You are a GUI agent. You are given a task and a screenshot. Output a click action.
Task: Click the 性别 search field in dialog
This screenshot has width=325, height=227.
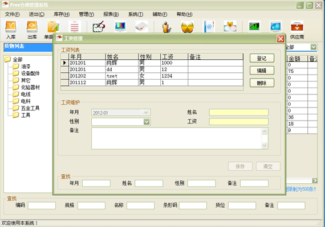(x=202, y=183)
